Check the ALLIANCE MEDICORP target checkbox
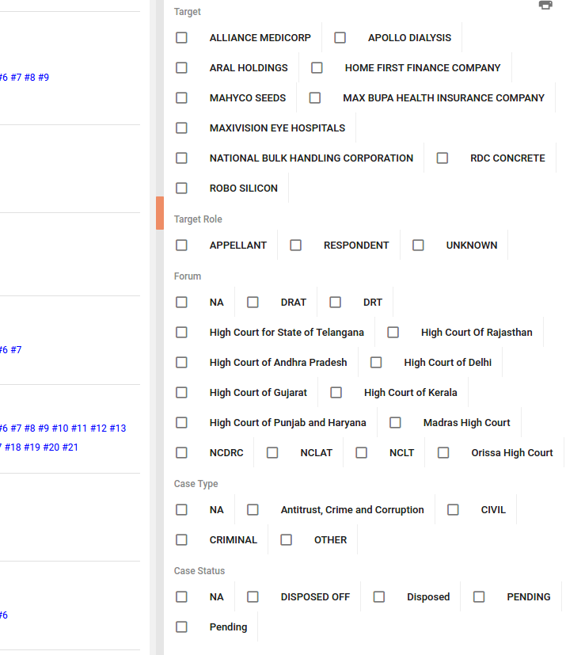Screen dimensions: 566x655 click(x=181, y=37)
